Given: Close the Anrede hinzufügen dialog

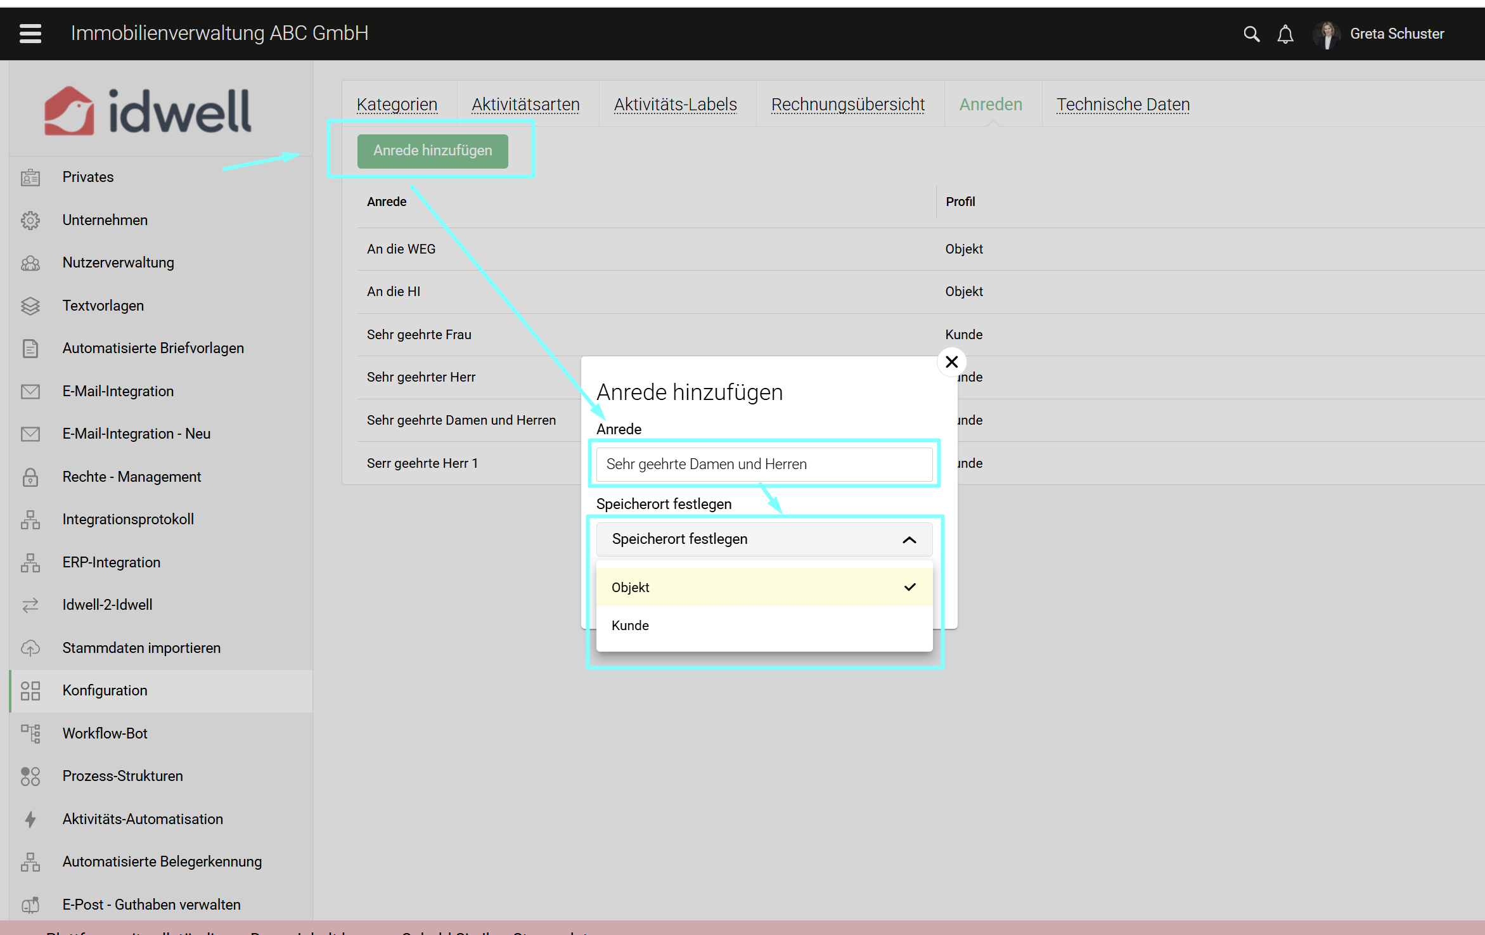Looking at the screenshot, I should click(x=951, y=362).
